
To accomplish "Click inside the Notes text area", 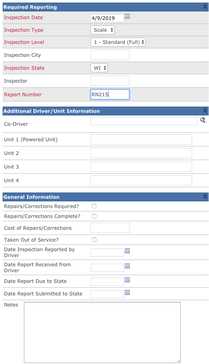I will 102,332.
